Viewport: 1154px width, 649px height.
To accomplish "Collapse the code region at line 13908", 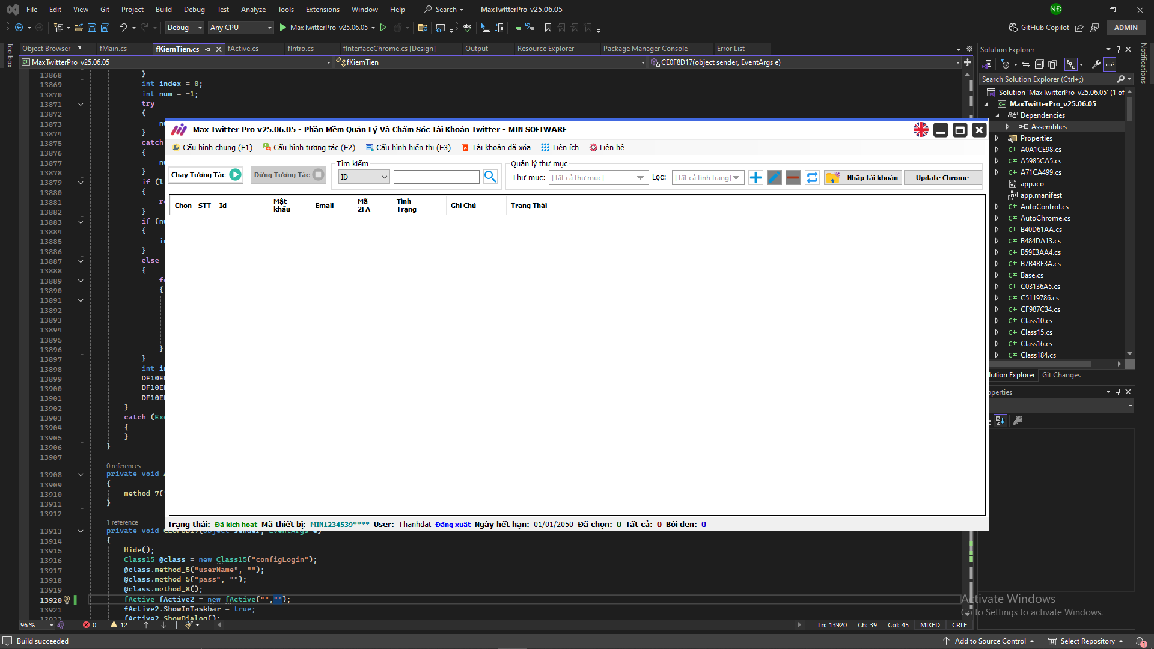I will [x=81, y=475].
